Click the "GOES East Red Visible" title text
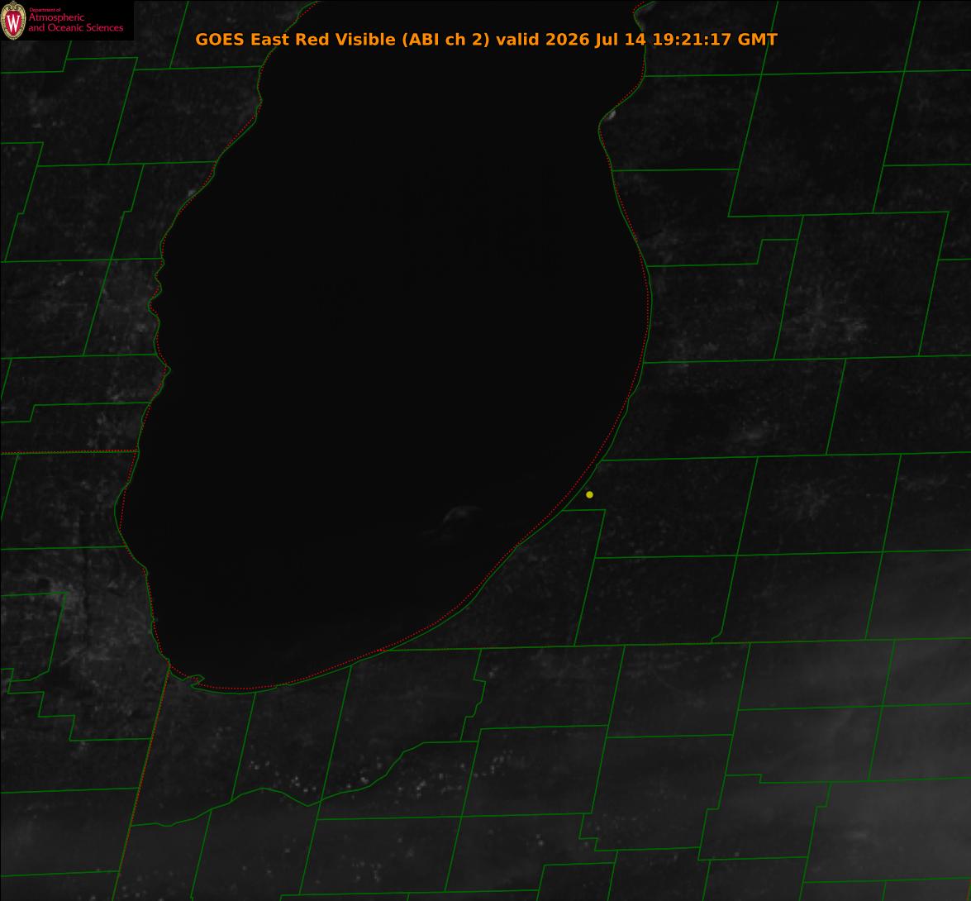This screenshot has height=901, width=971. 295,39
